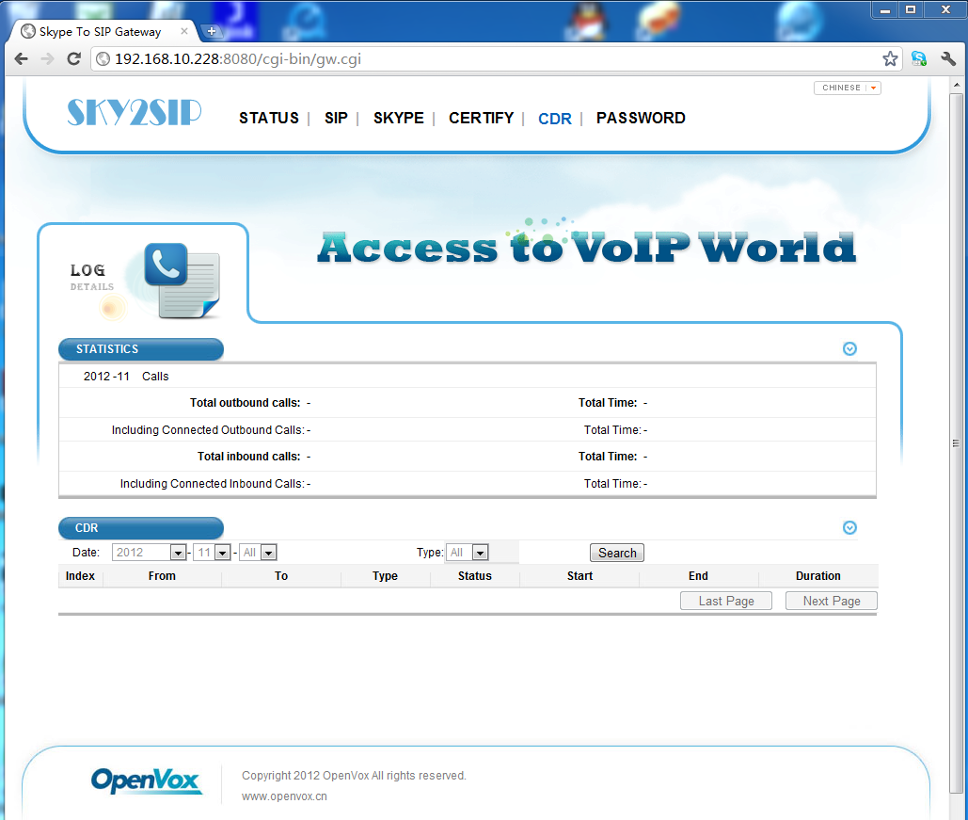
Task: Open the CDR menu page
Action: 554,119
